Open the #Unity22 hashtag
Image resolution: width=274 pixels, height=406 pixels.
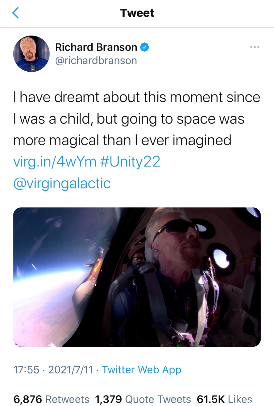pyautogui.click(x=130, y=162)
